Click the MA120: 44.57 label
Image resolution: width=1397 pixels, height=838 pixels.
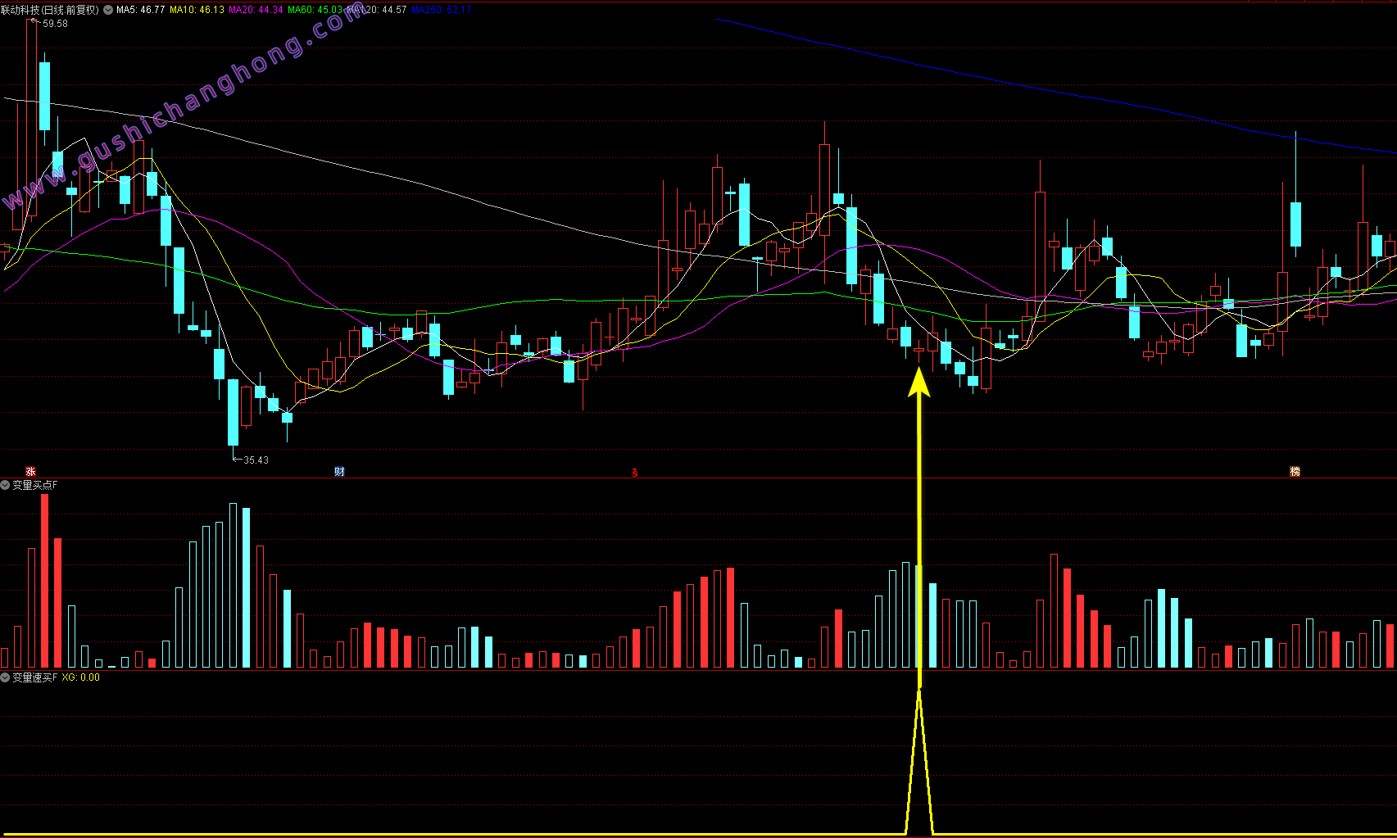click(x=377, y=10)
